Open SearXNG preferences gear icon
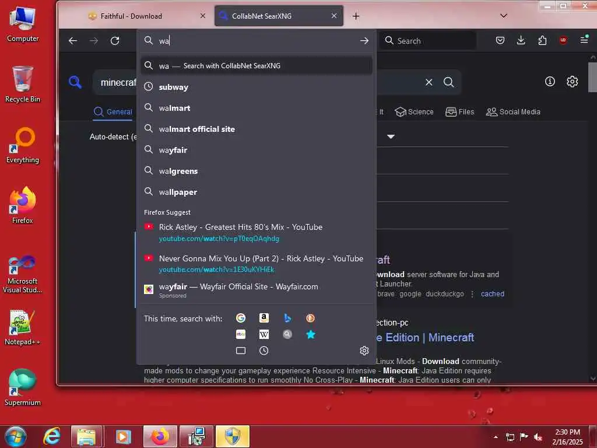Screen dimensions: 597x448 click(573, 81)
